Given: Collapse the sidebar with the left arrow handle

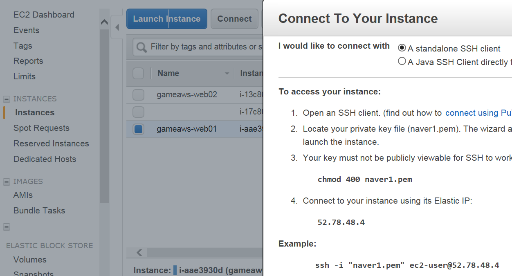Looking at the screenshot, I should pyautogui.click(x=117, y=27).
